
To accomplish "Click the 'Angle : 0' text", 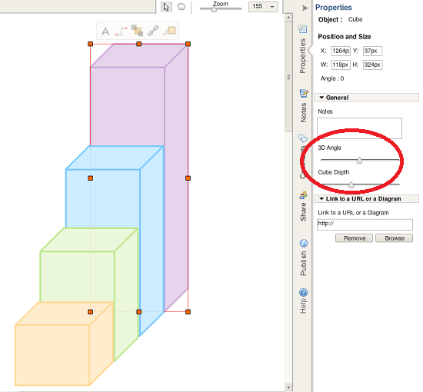I will (332, 78).
